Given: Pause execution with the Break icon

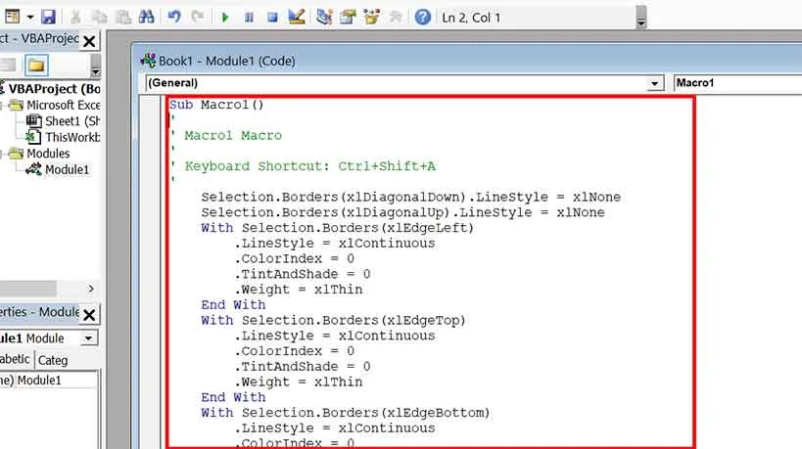Looking at the screenshot, I should click(249, 18).
